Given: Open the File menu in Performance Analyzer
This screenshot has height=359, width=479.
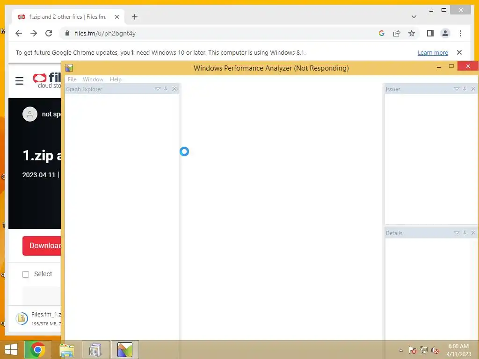Looking at the screenshot, I should pyautogui.click(x=72, y=79).
